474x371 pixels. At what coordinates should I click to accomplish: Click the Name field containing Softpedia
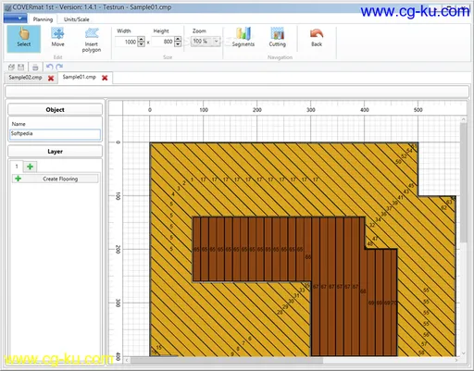(55, 134)
